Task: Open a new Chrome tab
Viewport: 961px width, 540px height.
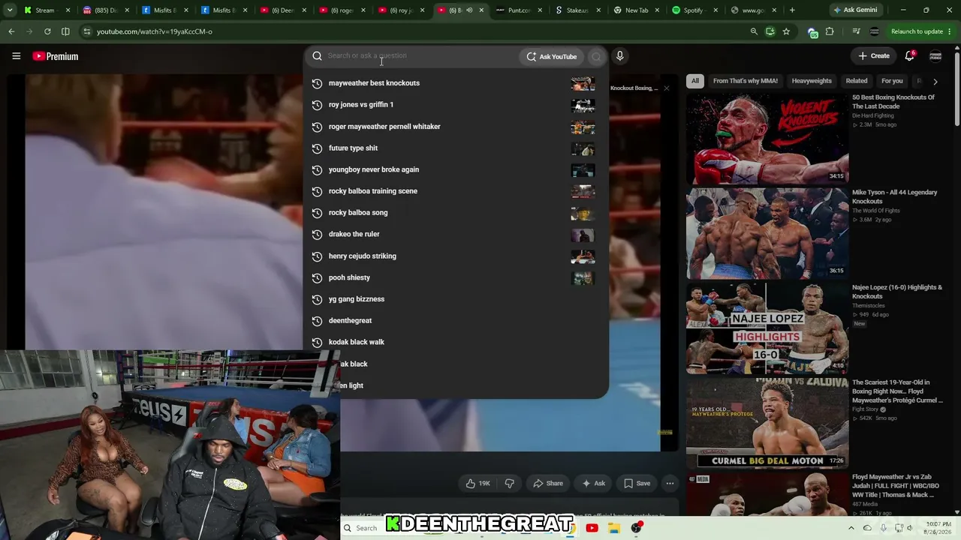Action: coord(792,10)
